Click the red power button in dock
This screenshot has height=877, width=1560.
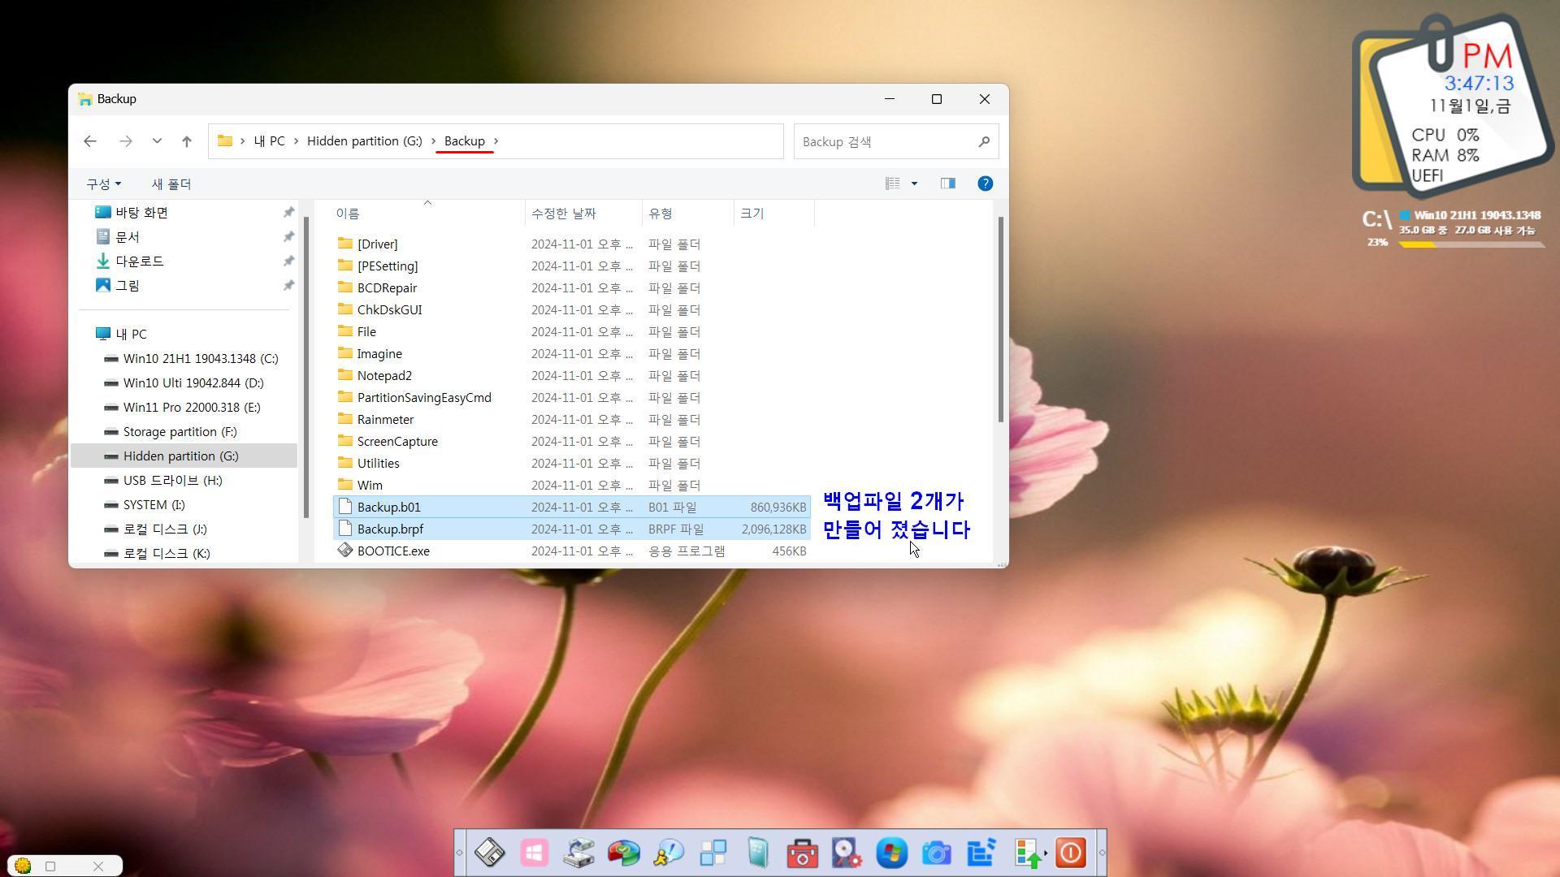tap(1070, 853)
